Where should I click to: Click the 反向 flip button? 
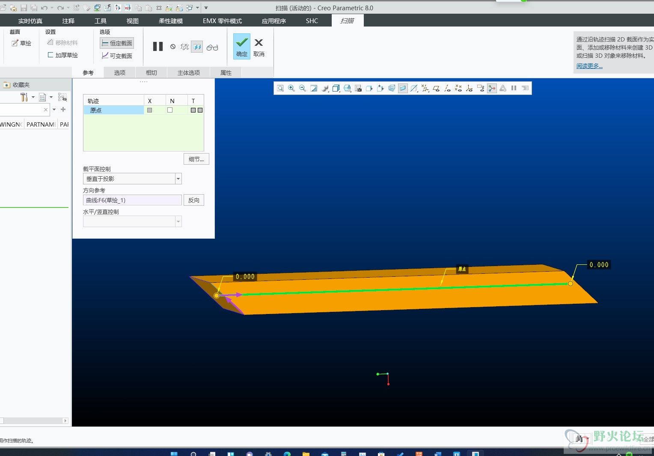click(194, 200)
